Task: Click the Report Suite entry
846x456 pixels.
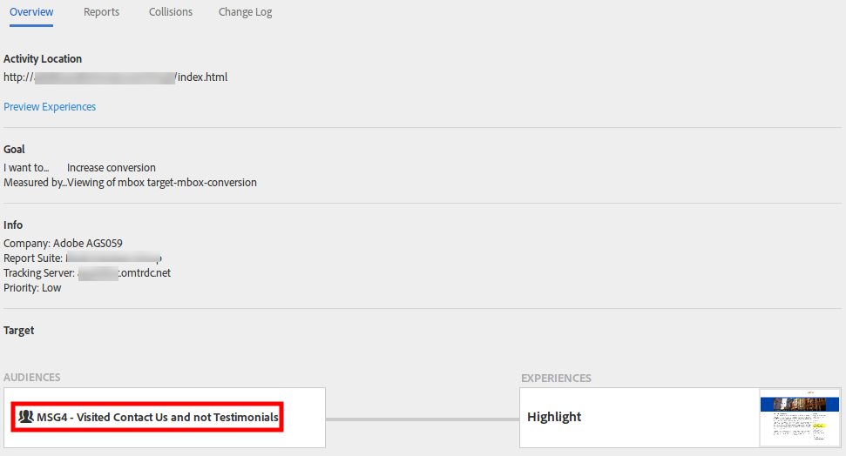Action: 83,258
